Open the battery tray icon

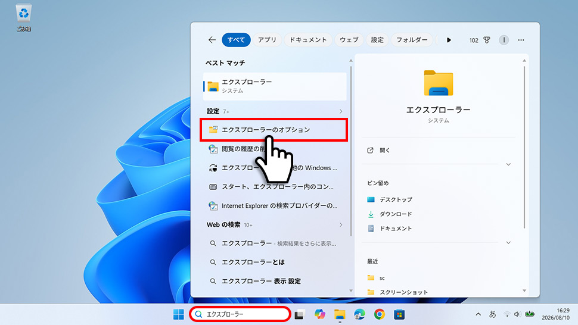tap(530, 314)
